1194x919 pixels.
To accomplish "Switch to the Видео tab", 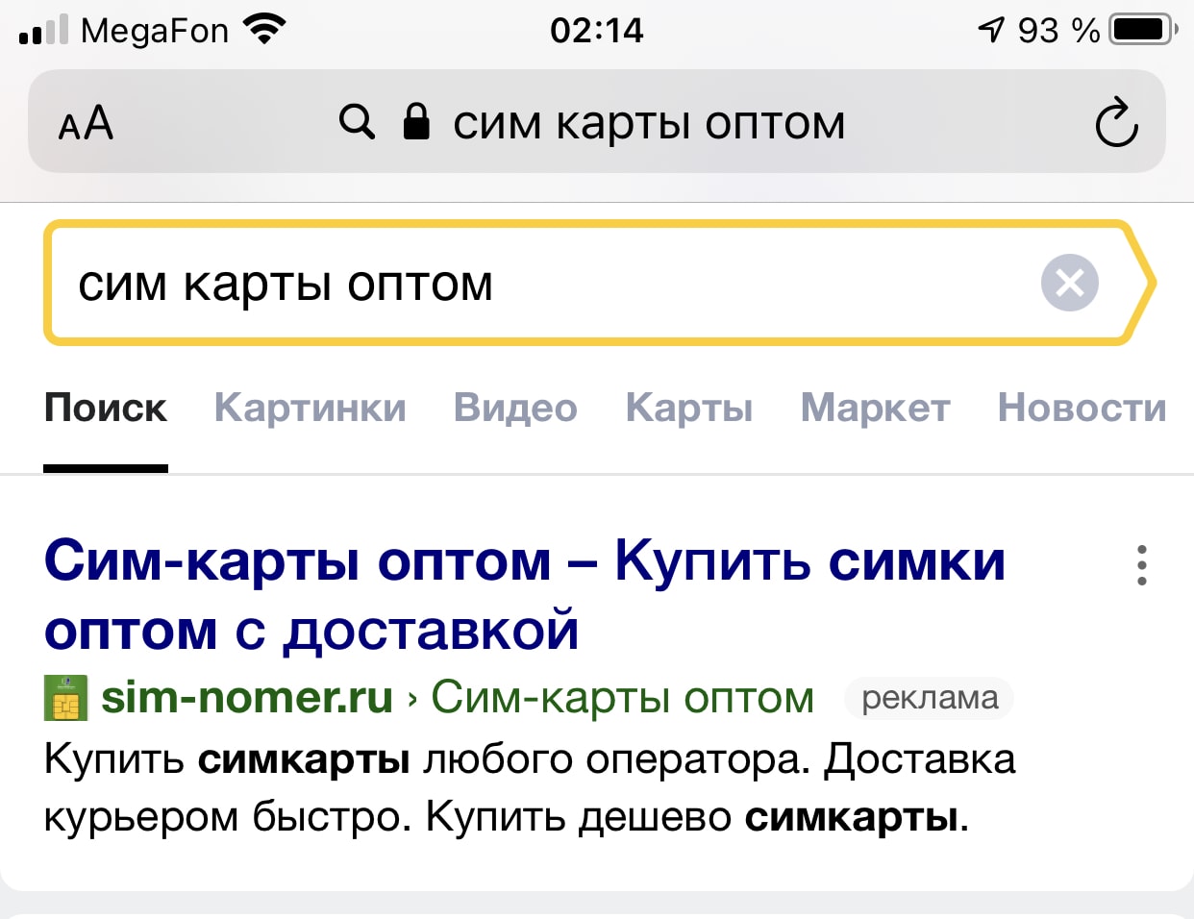I will 515,409.
